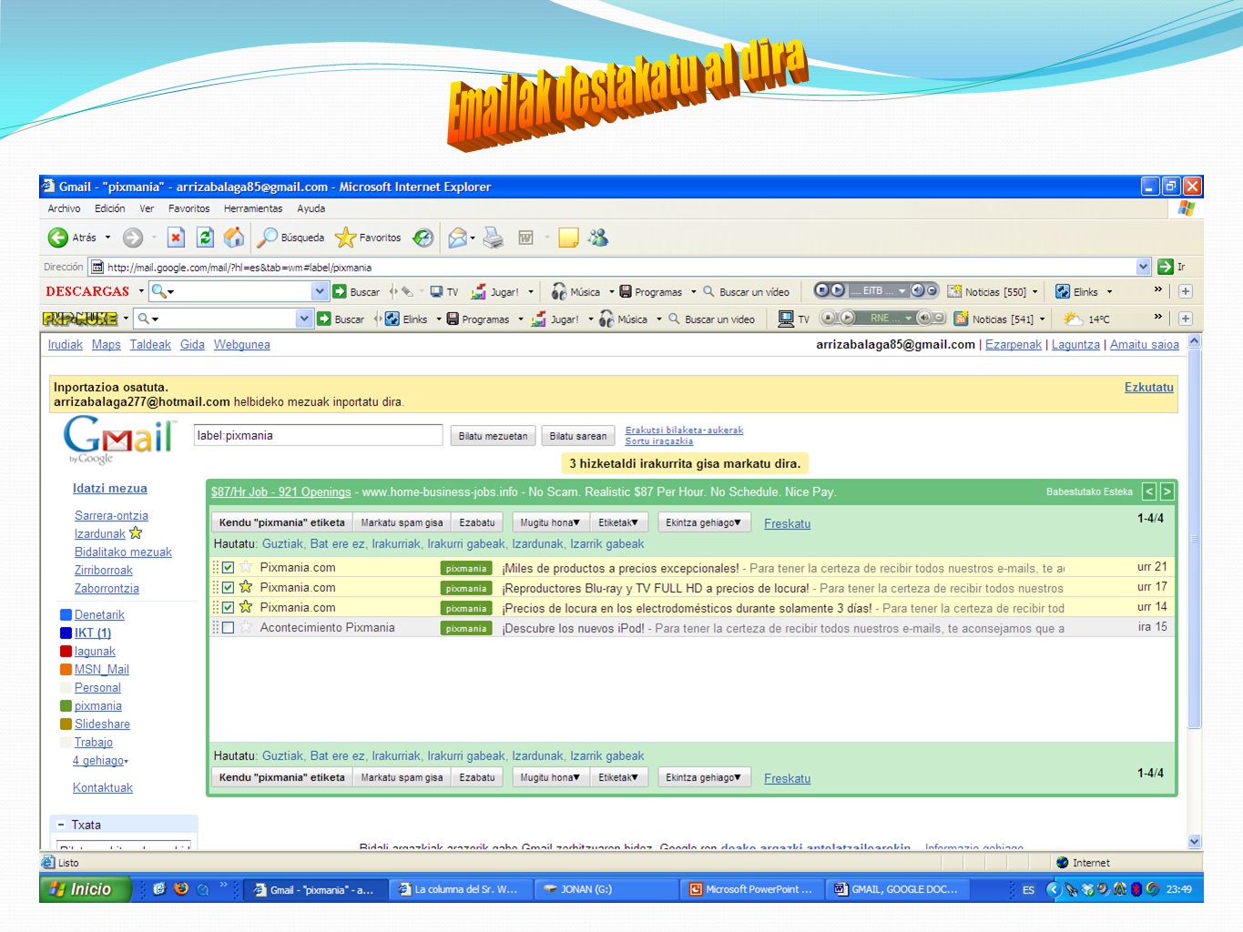Click the weather 14°C icon
This screenshot has width=1243, height=932.
pos(1074,319)
